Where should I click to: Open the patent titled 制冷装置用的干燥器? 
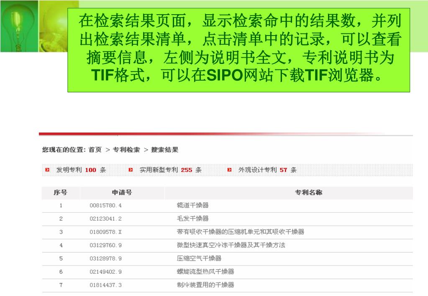point(205,285)
